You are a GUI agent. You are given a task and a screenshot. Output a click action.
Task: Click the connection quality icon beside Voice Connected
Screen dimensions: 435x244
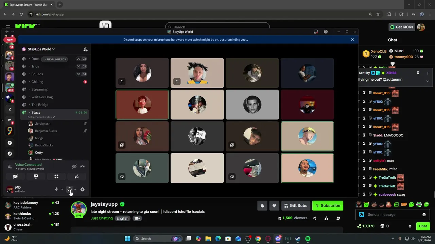(10, 166)
